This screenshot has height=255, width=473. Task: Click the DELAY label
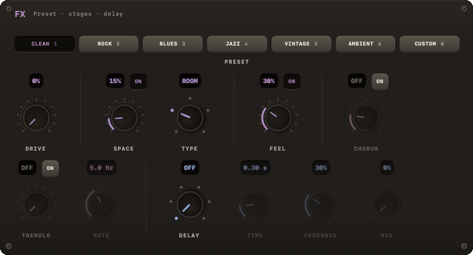coord(189,236)
